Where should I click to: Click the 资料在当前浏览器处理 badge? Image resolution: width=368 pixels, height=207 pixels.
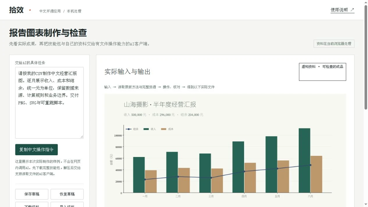pos(334,44)
